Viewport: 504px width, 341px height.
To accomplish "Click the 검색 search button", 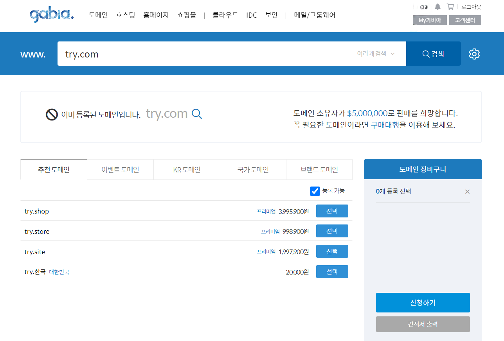I will [434, 54].
